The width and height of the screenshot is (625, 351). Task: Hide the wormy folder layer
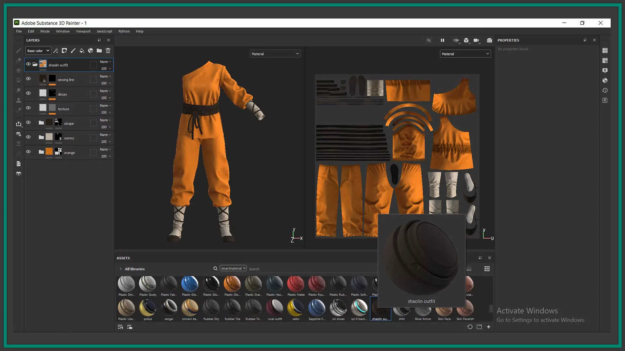(28, 137)
